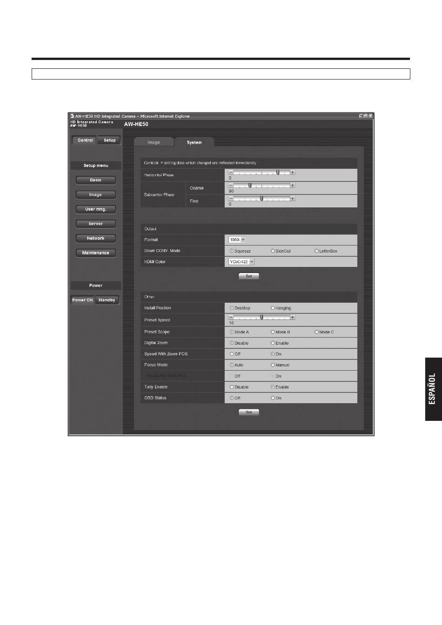
Task: Enable the Tally option
Action: click(273, 387)
